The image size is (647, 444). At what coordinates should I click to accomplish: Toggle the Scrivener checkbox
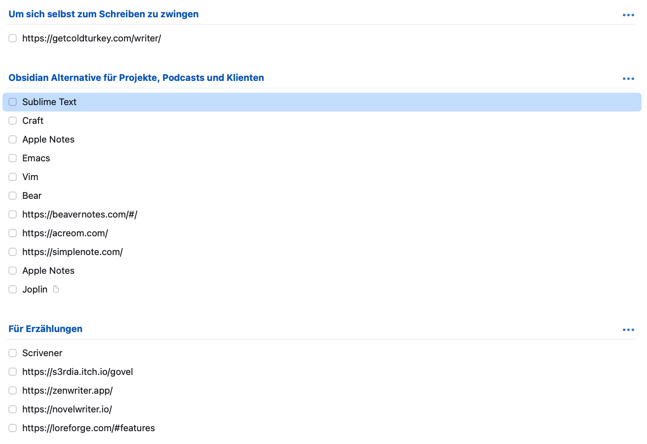point(13,353)
